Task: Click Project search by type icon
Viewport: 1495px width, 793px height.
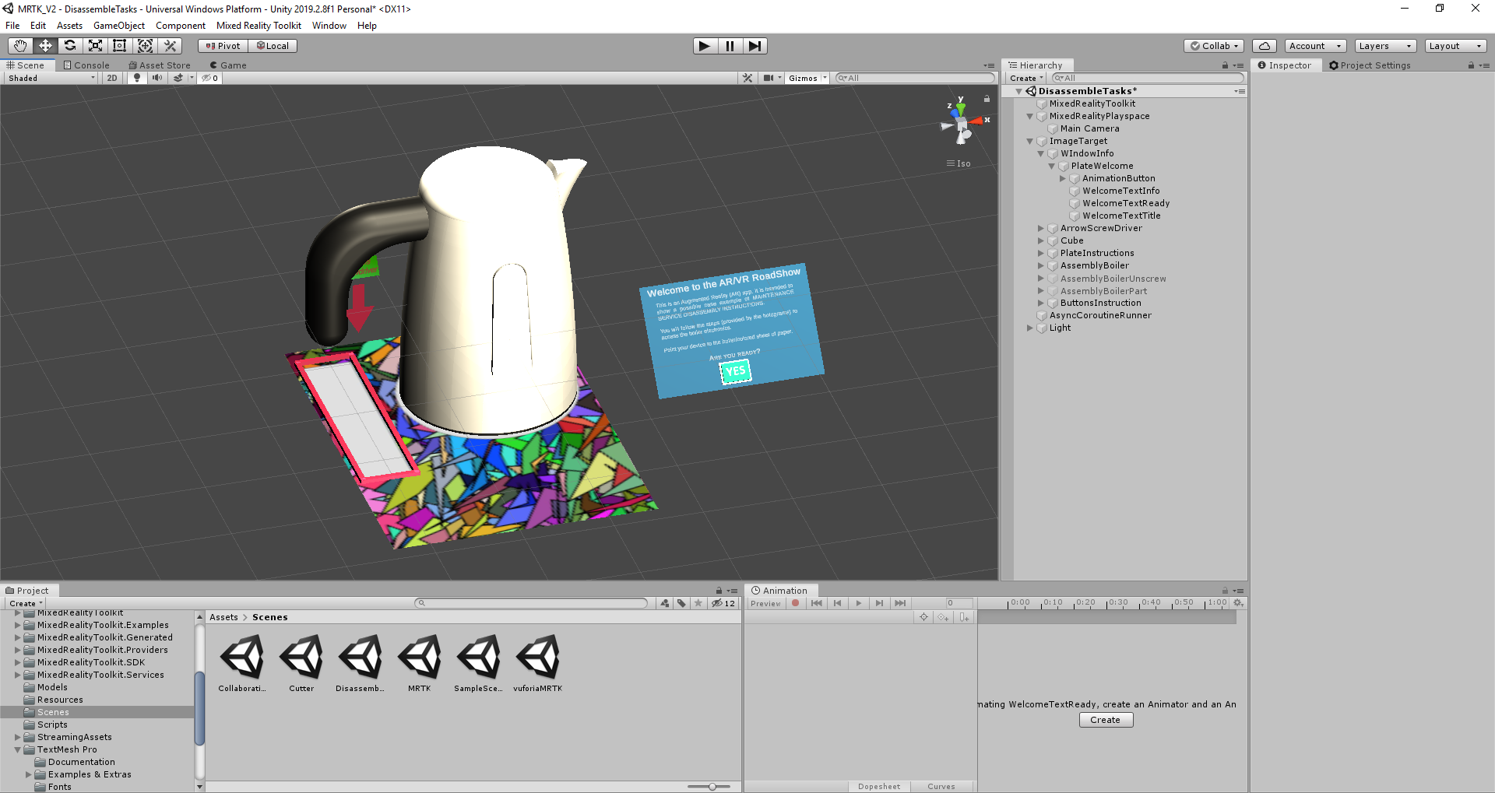Action: 664,603
